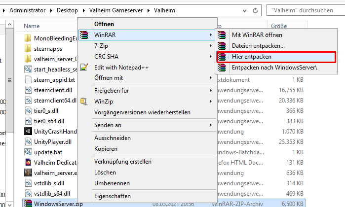Viewport: 345px width, 207px height.
Task: Click the Notepad++ icon in the context menu
Action: 84,67
